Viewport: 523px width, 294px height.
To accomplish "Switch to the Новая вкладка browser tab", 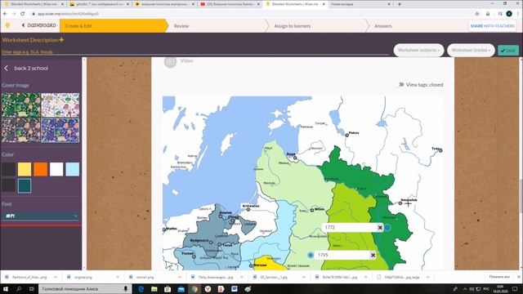I will [360, 4].
